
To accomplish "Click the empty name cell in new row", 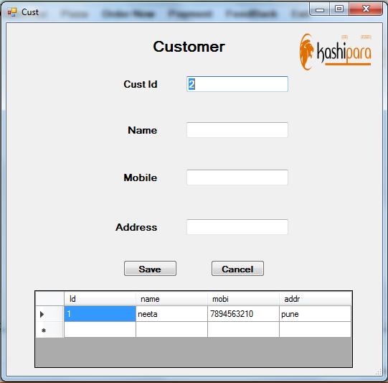I will 171,330.
